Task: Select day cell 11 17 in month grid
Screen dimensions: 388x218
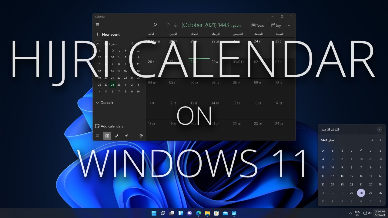Action: coord(156,109)
